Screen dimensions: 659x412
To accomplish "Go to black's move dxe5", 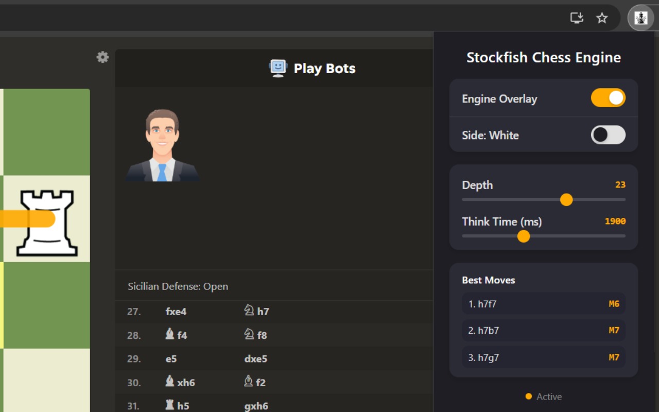I will pyautogui.click(x=255, y=359).
